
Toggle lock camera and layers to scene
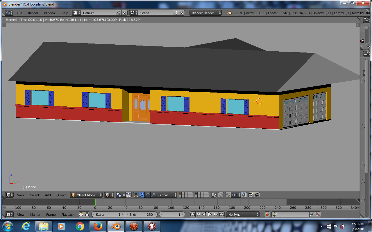(214, 195)
